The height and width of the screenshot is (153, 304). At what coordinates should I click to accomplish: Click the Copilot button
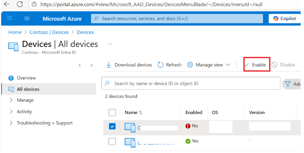coord(284,19)
